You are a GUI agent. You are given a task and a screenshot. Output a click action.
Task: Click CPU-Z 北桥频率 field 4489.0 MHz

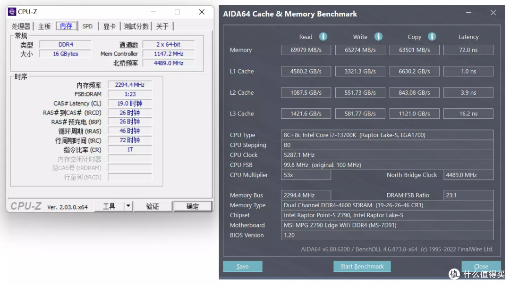pyautogui.click(x=169, y=63)
